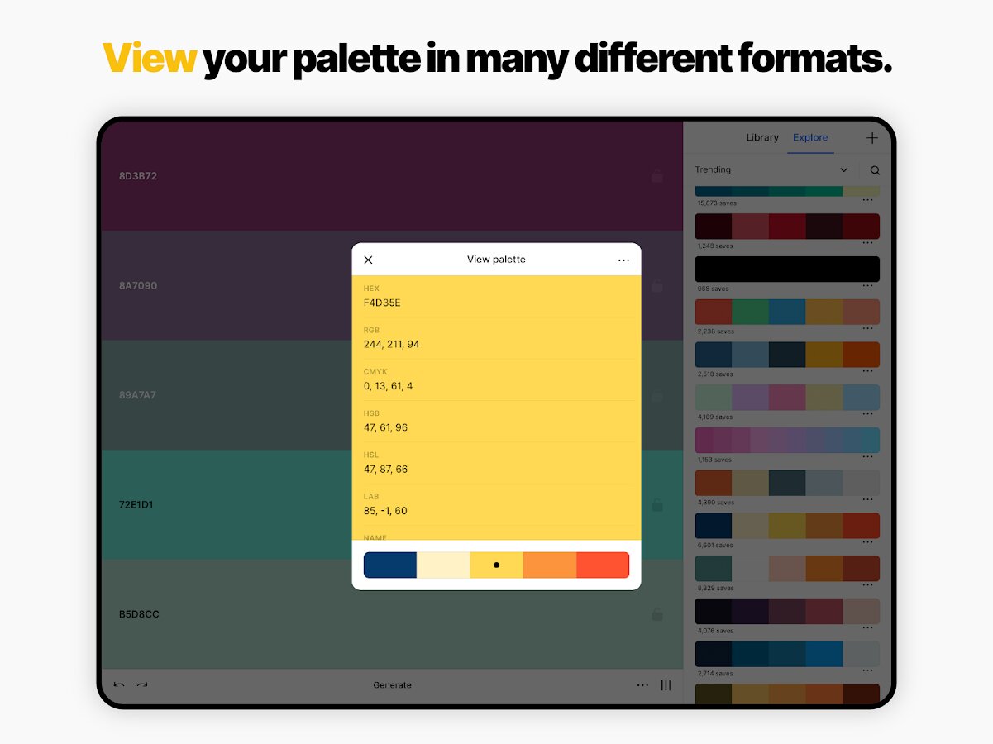This screenshot has height=744, width=993.
Task: Click the Generate button
Action: click(x=392, y=685)
